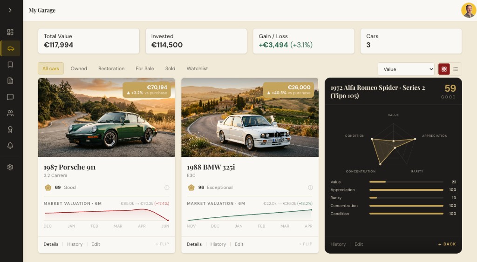477x262 pixels.
Task: Open the dashboard grid icon in sidebar
Action: tap(10, 32)
